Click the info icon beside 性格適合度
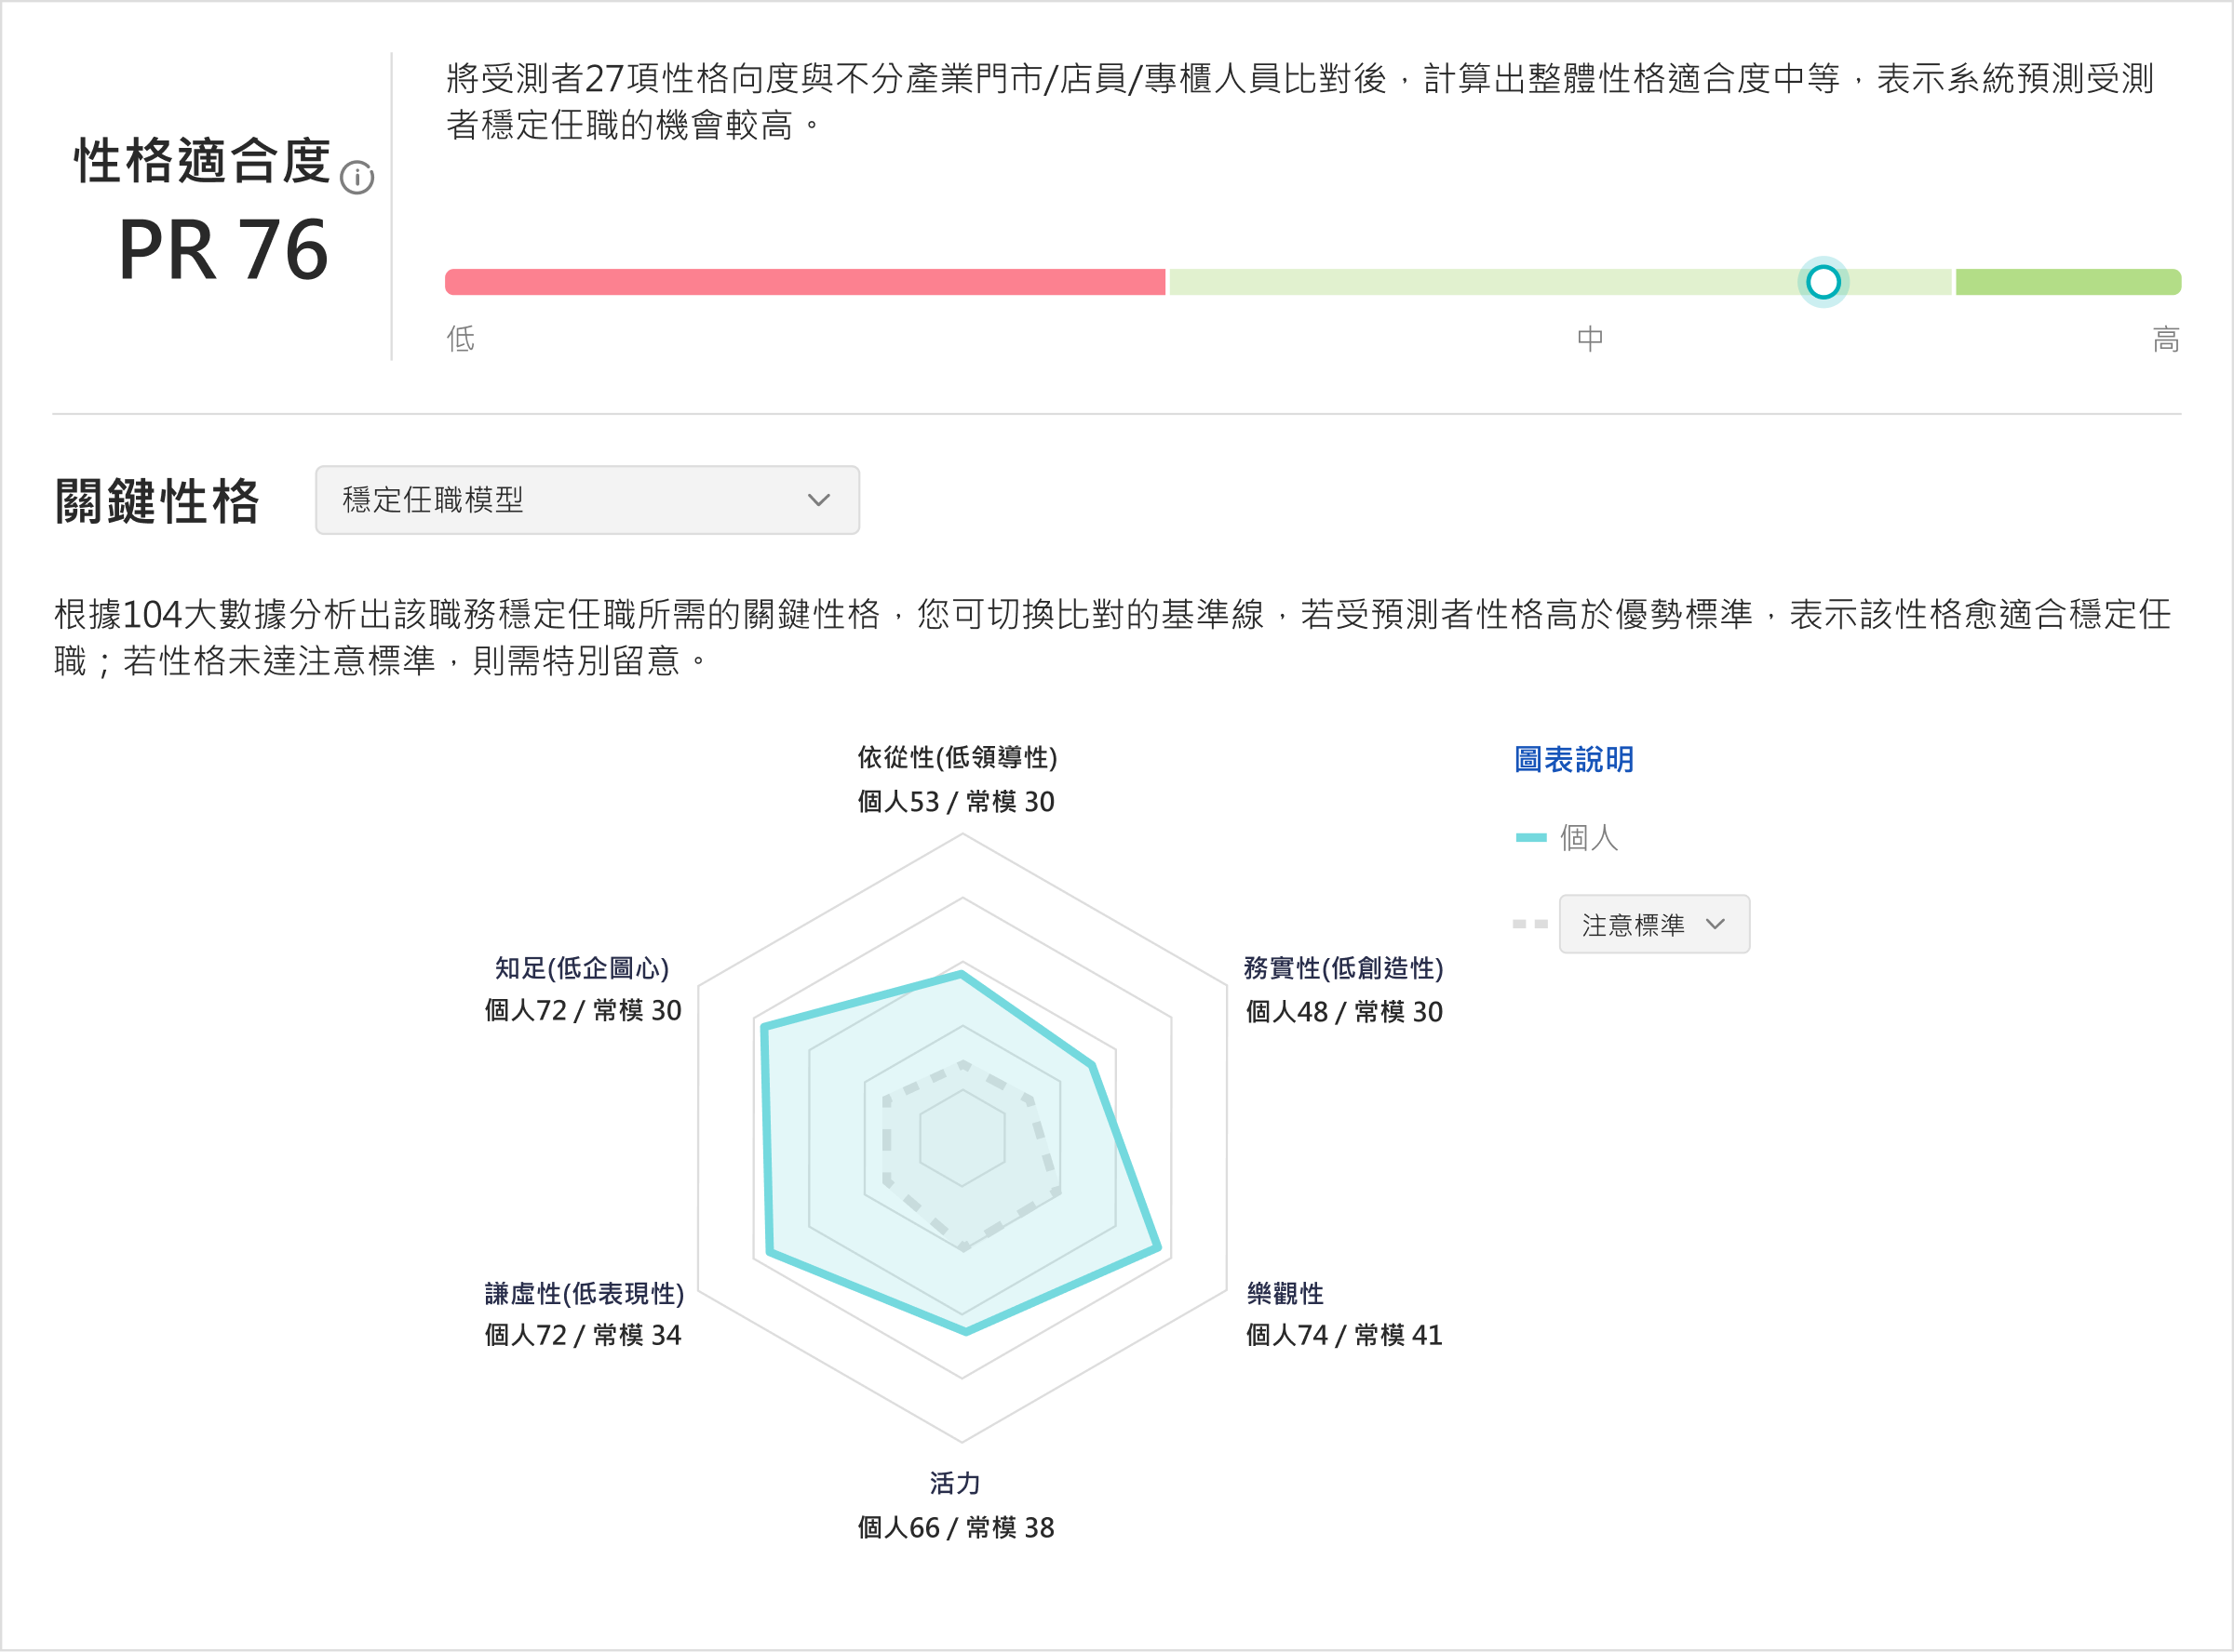Image resolution: width=2234 pixels, height=1652 pixels. [357, 178]
